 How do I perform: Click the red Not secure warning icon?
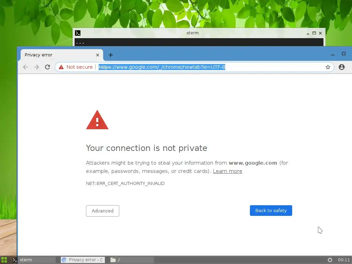(x=61, y=67)
